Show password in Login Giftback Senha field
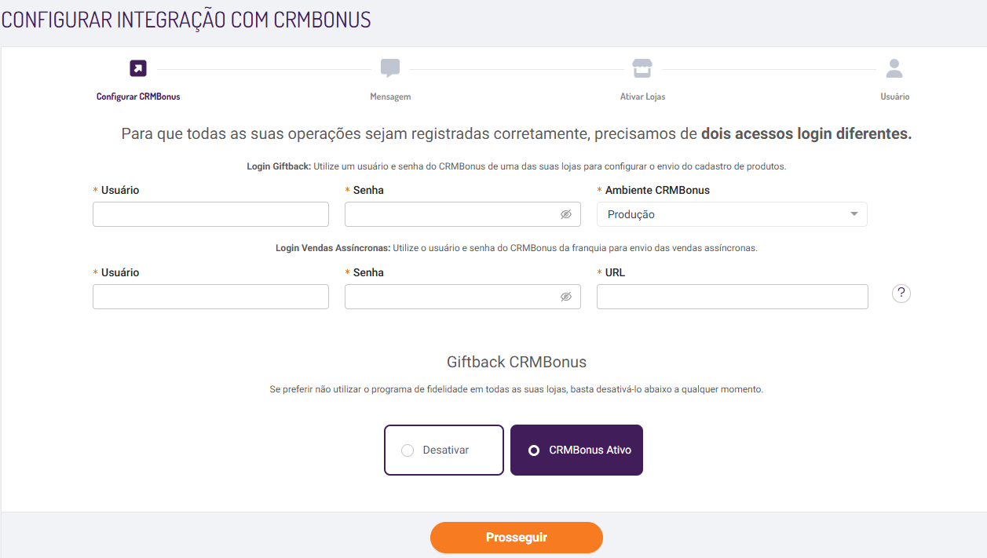 [565, 214]
